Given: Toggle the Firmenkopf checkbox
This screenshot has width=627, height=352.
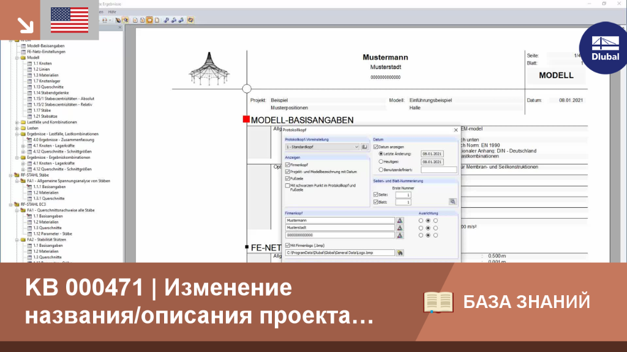Looking at the screenshot, I should [x=288, y=164].
